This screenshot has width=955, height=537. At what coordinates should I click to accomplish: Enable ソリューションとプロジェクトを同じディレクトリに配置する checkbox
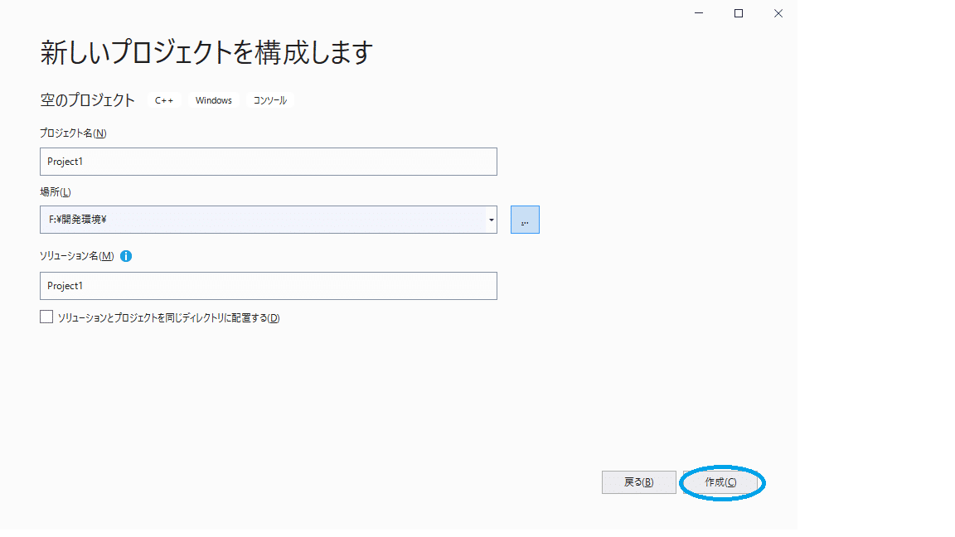click(x=46, y=316)
